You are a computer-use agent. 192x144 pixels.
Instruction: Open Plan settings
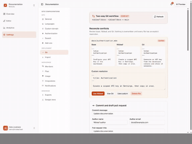[x=54, y=71]
